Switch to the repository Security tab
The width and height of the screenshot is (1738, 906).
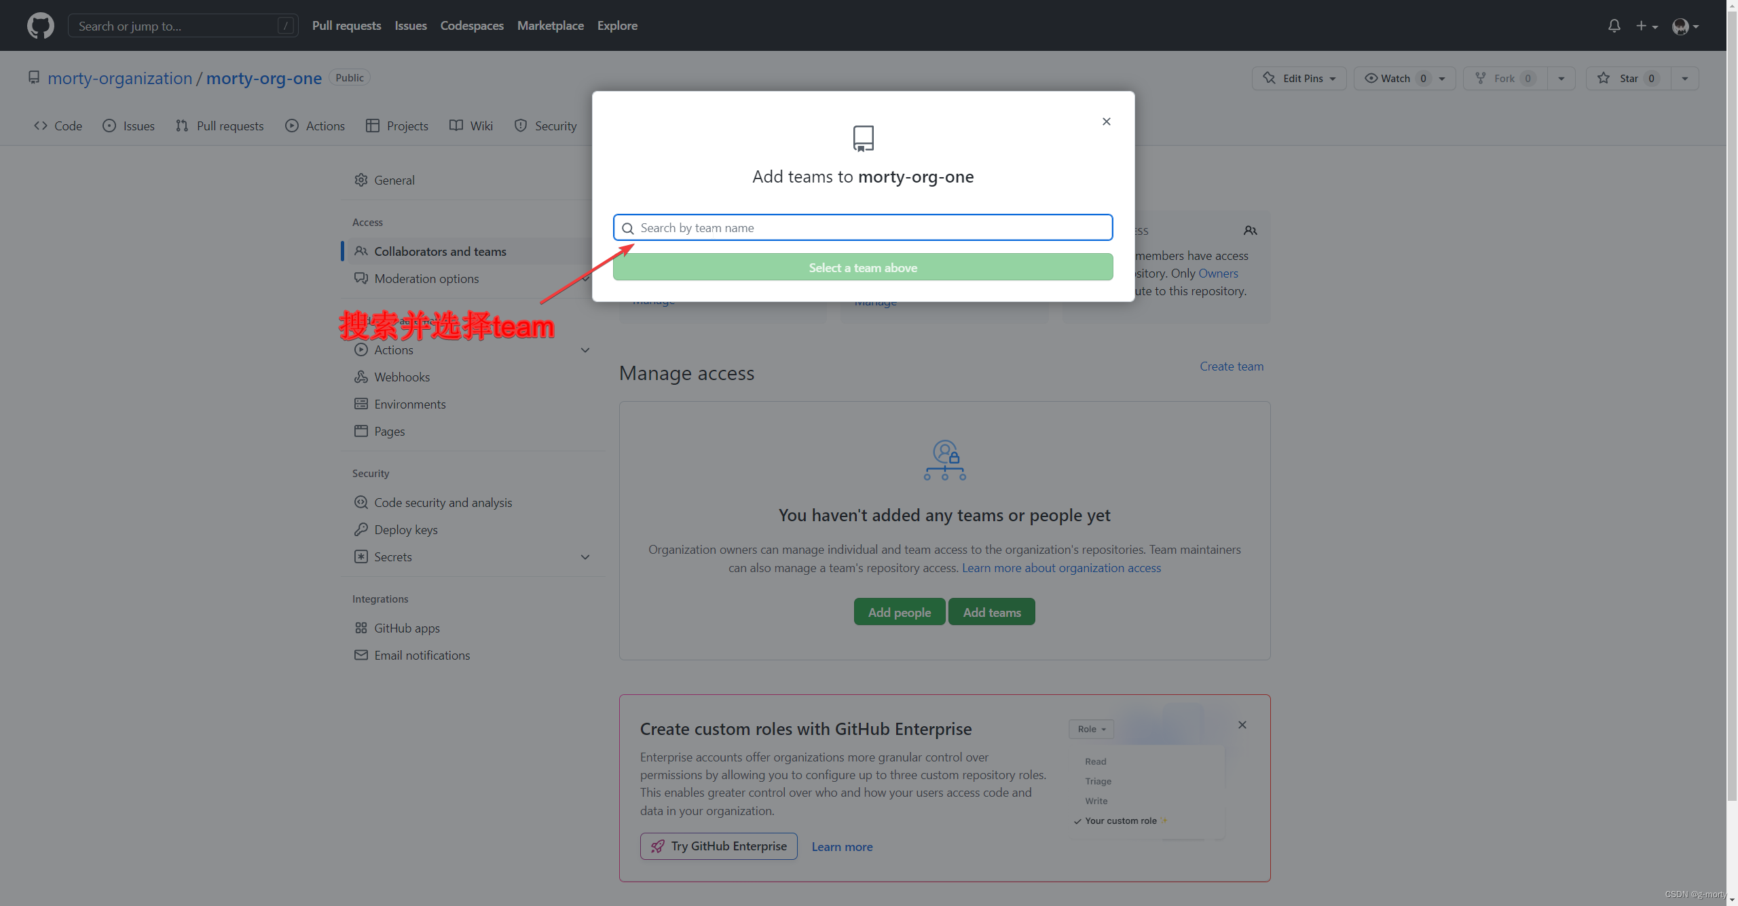point(546,126)
